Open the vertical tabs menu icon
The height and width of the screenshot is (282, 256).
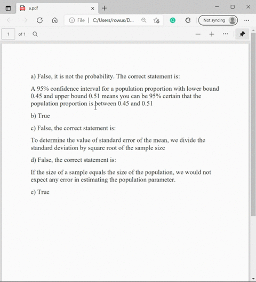(x=8, y=8)
